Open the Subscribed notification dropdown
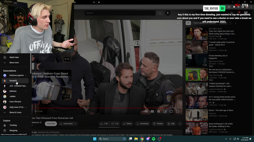The width and height of the screenshot is (254, 142). tap(68, 123)
